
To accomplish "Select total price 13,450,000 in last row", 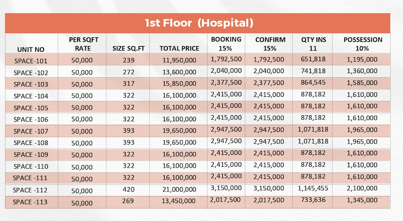I will pyautogui.click(x=178, y=201).
